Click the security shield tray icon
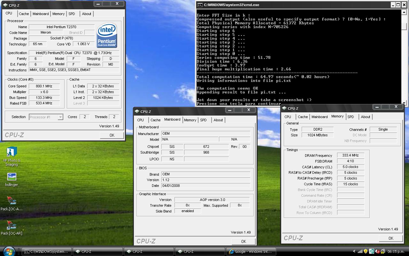This screenshot has width=409, height=256. tap(366, 252)
